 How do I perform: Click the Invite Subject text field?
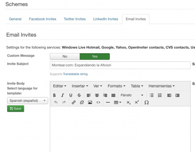tap(120, 65)
